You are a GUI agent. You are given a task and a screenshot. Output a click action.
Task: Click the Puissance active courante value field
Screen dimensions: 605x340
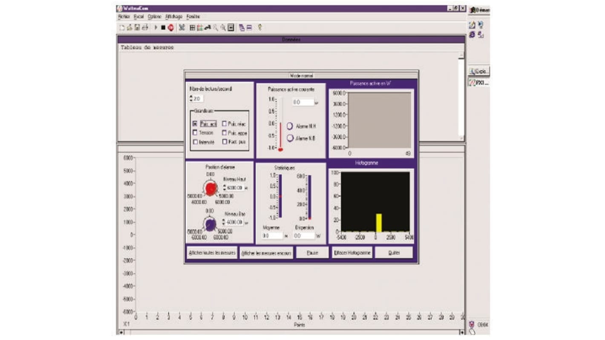[x=303, y=102]
